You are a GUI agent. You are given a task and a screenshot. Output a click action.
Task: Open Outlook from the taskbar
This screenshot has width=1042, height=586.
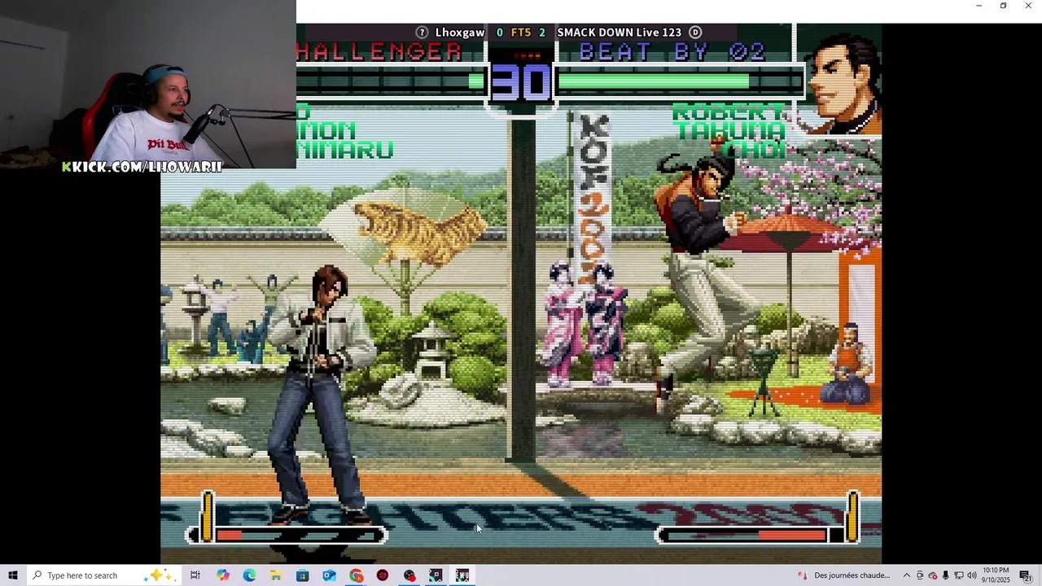tap(329, 575)
